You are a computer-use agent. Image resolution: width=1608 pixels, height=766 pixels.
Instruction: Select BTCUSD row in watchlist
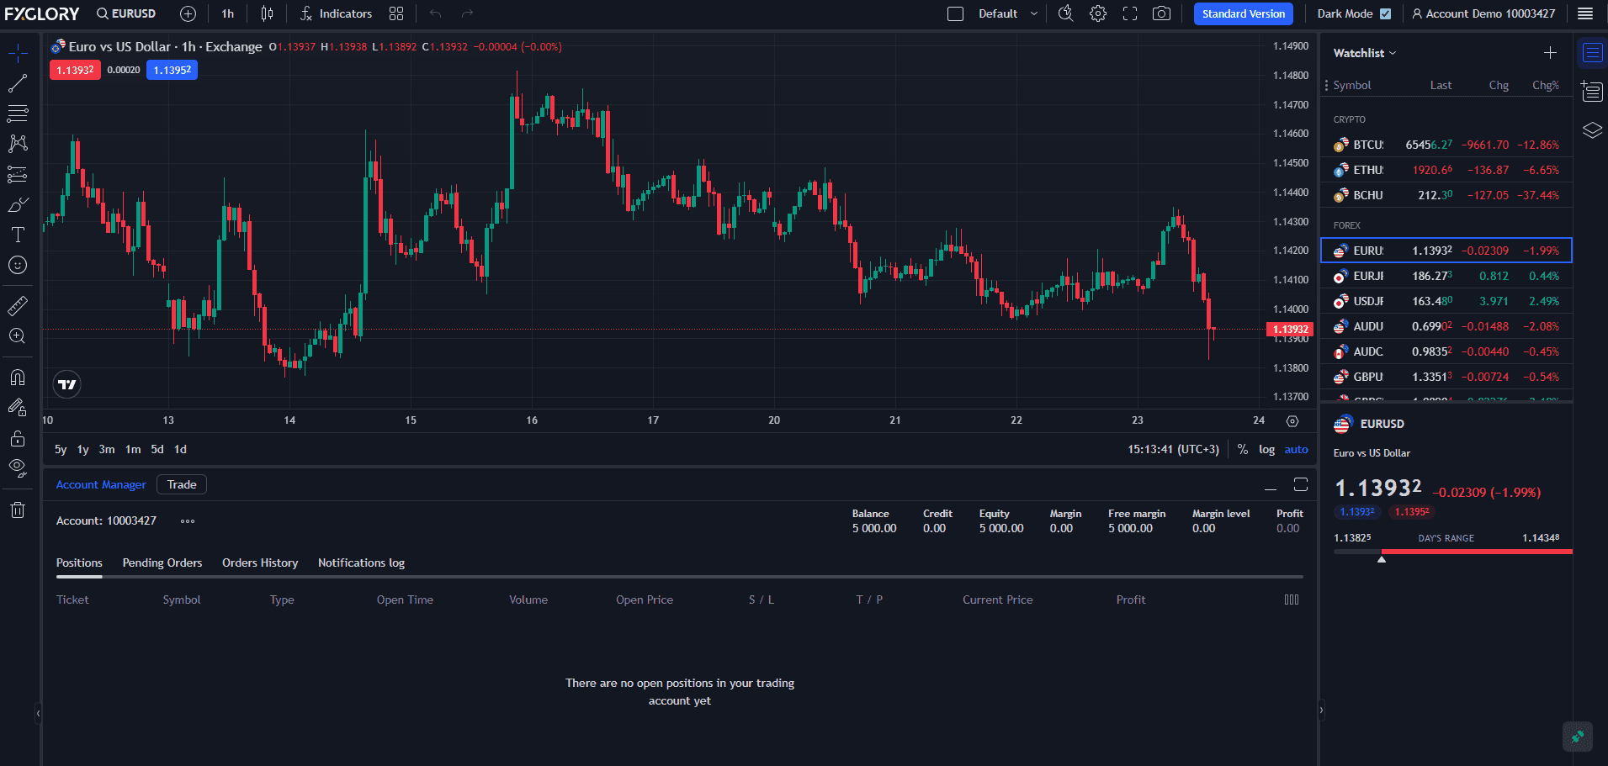coord(1446,145)
